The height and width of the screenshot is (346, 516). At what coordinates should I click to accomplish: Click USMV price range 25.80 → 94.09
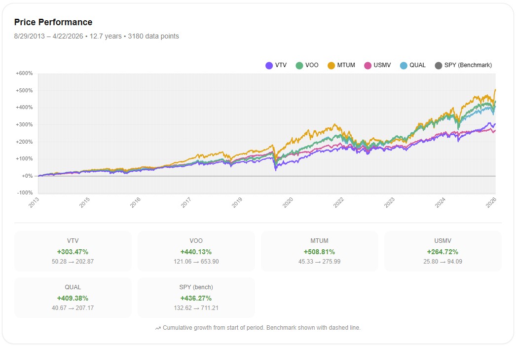tap(442, 262)
